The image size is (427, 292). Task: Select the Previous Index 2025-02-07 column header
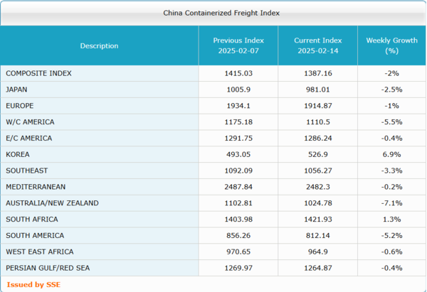tap(238, 46)
